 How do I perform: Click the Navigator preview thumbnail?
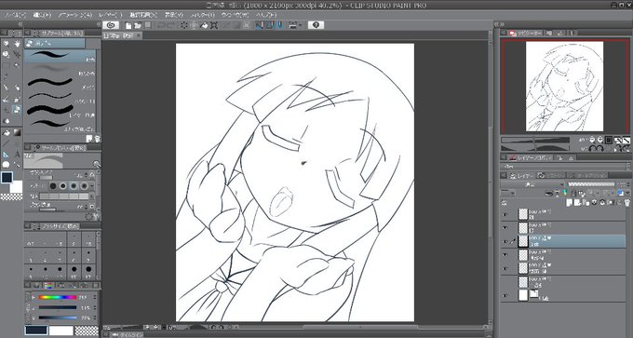(x=564, y=86)
